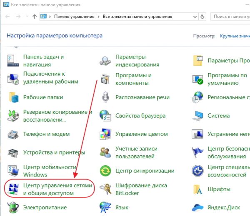Screen dimensions: 250x216
Task: Click the power options battery icon
Action: 13,207
